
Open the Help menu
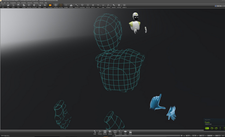click(46, 3)
